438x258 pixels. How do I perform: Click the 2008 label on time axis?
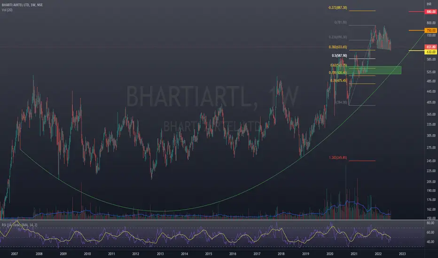click(x=39, y=254)
